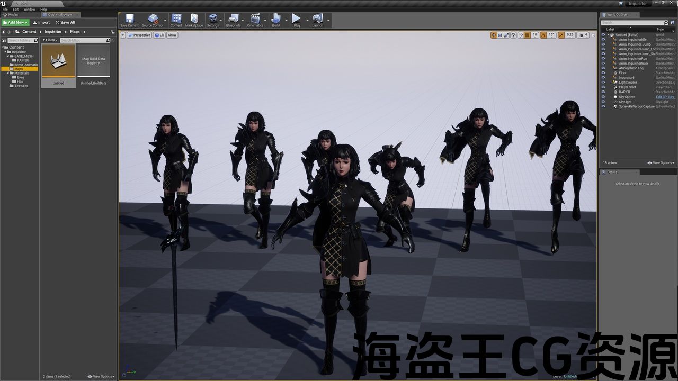The height and width of the screenshot is (381, 678).
Task: Click the Save All button
Action: click(x=65, y=23)
